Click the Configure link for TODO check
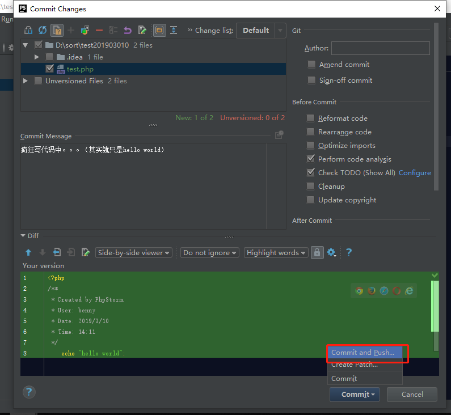This screenshot has width=451, height=415. [415, 173]
